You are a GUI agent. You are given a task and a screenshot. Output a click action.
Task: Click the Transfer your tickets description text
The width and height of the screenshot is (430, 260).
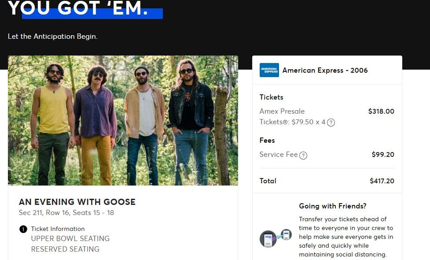346,237
